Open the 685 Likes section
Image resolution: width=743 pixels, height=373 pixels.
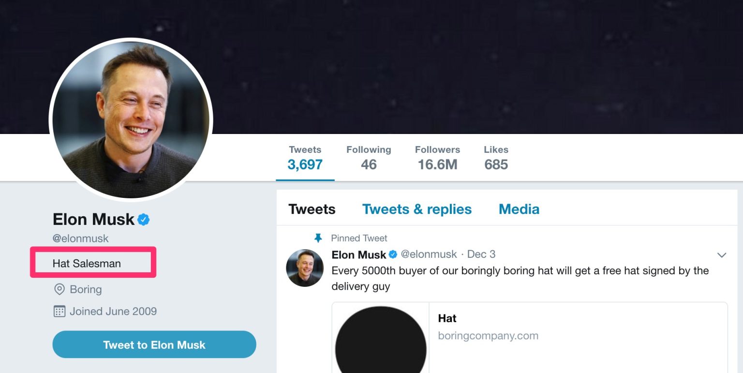pos(496,158)
